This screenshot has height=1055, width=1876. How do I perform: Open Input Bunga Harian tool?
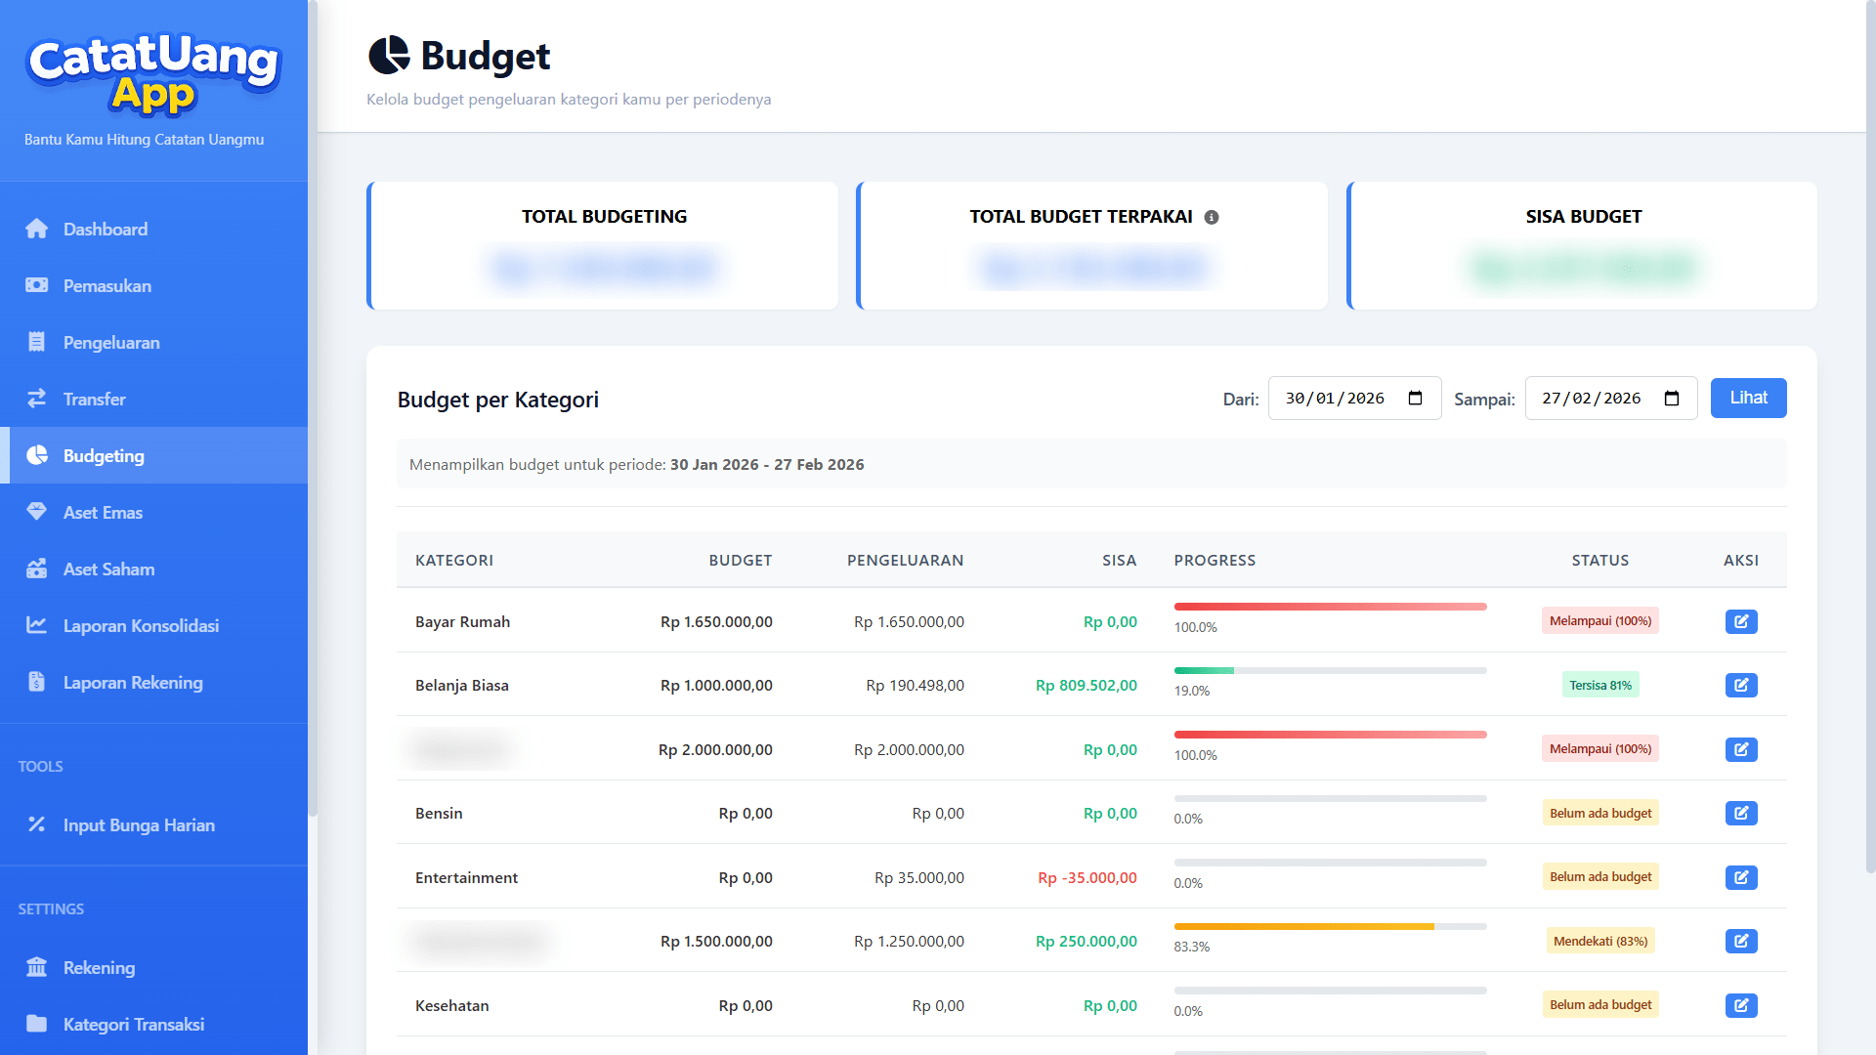139,825
